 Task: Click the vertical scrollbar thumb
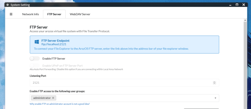tap(245, 65)
